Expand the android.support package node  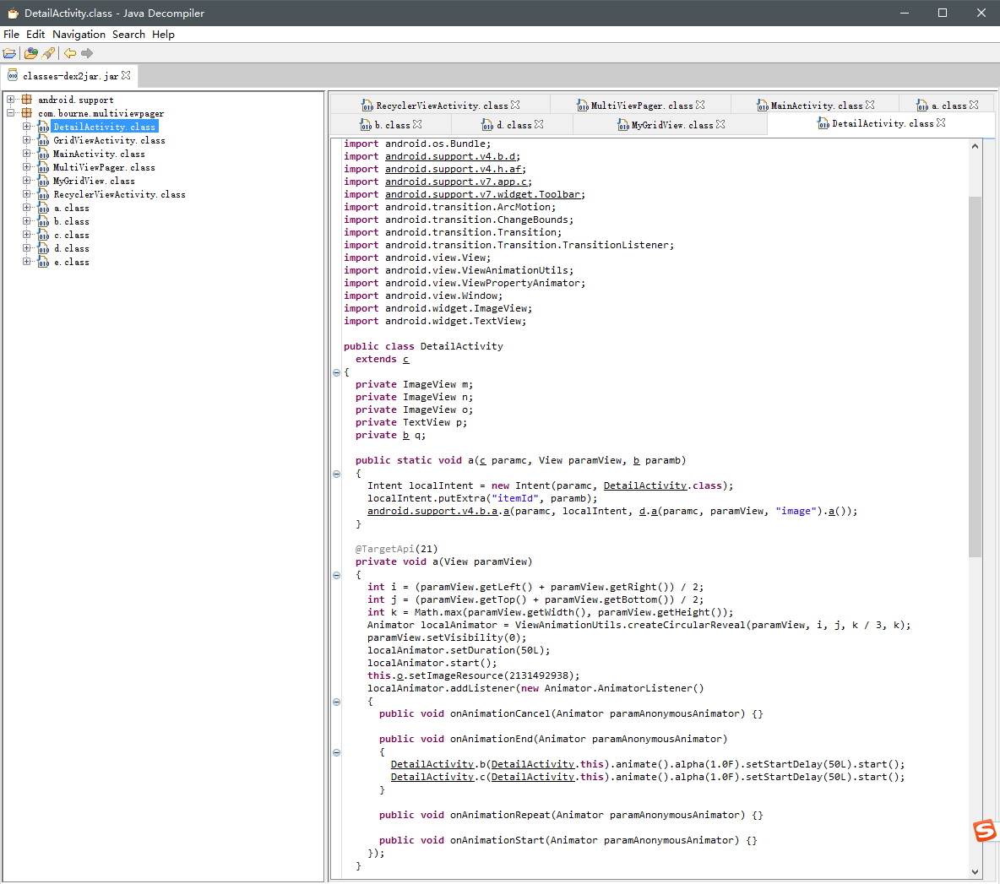pos(10,100)
